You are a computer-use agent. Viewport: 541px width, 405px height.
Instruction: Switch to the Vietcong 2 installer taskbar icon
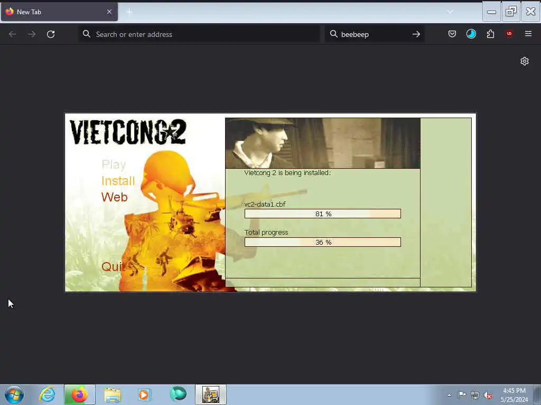(211, 394)
